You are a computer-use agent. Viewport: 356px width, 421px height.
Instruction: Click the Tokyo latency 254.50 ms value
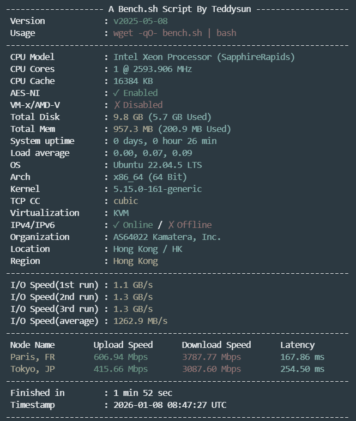303,369
